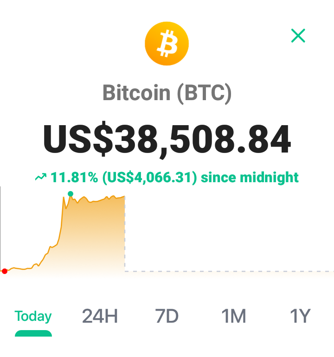Click the US$38,508.84 price figure
334x357 pixels.
pos(167,139)
